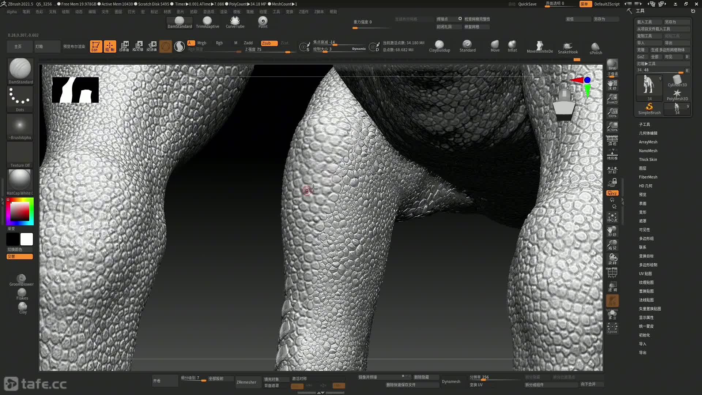702x395 pixels.
Task: Open the Clay brush on left shelf
Action: (x=23, y=308)
